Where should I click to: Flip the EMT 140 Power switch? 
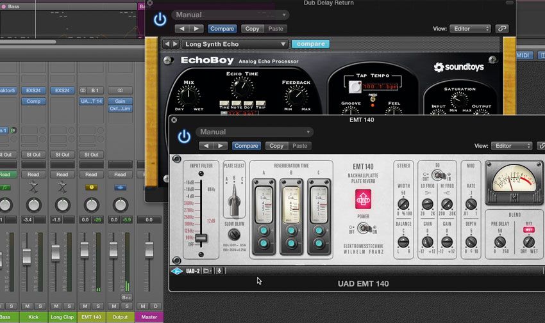point(364,228)
